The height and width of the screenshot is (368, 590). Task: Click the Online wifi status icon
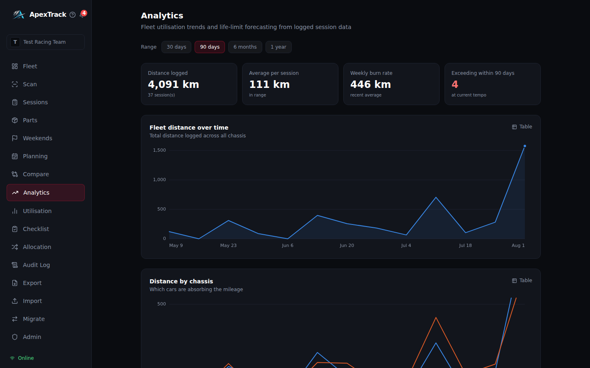(12, 358)
